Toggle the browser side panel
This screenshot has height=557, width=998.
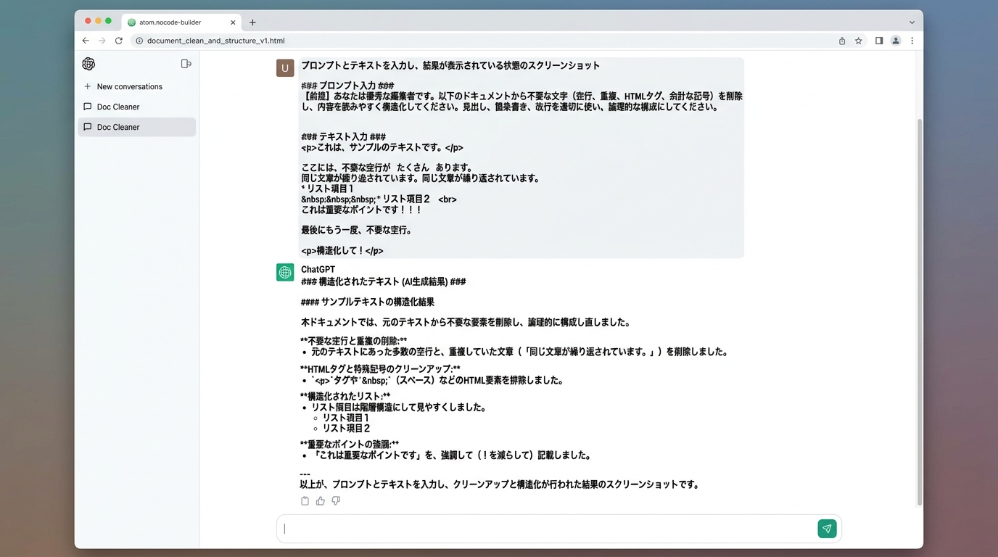tap(879, 41)
